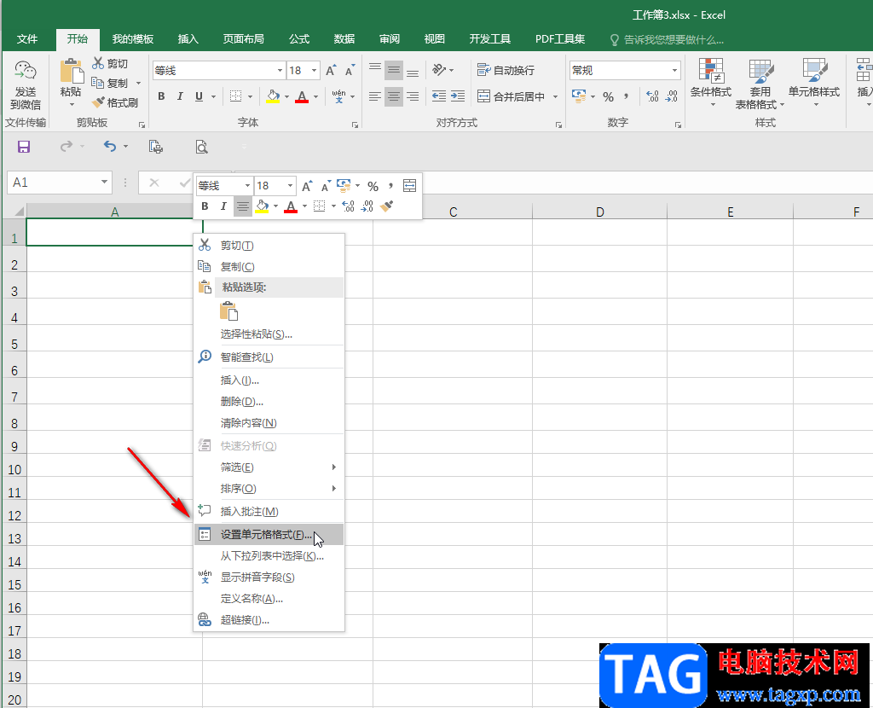
Task: Click Define Name (定义名称) entry
Action: click(x=269, y=599)
